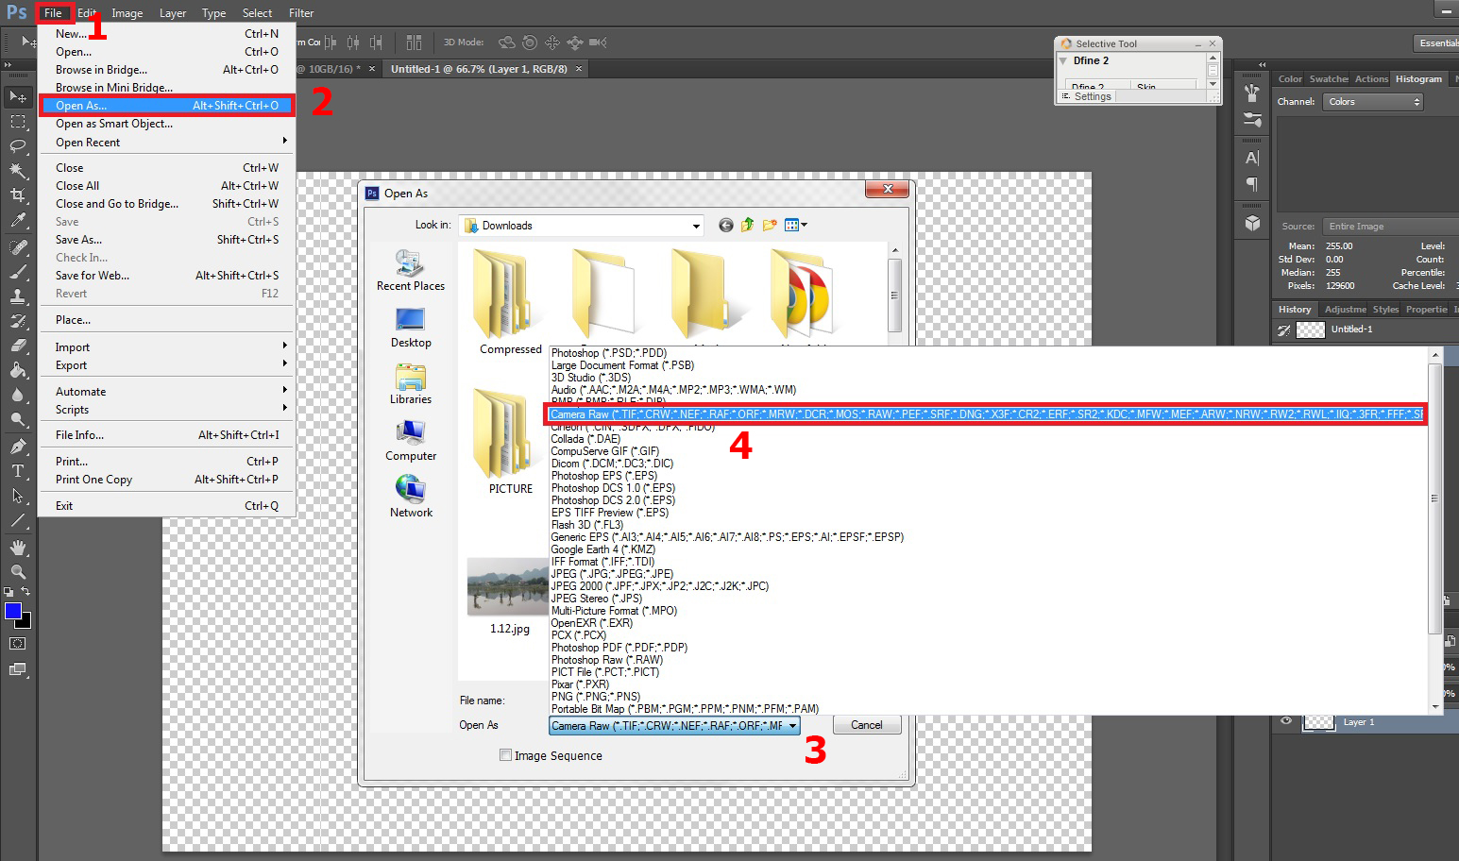Click Cancel in Open As dialog
The image size is (1459, 861).
point(866,725)
